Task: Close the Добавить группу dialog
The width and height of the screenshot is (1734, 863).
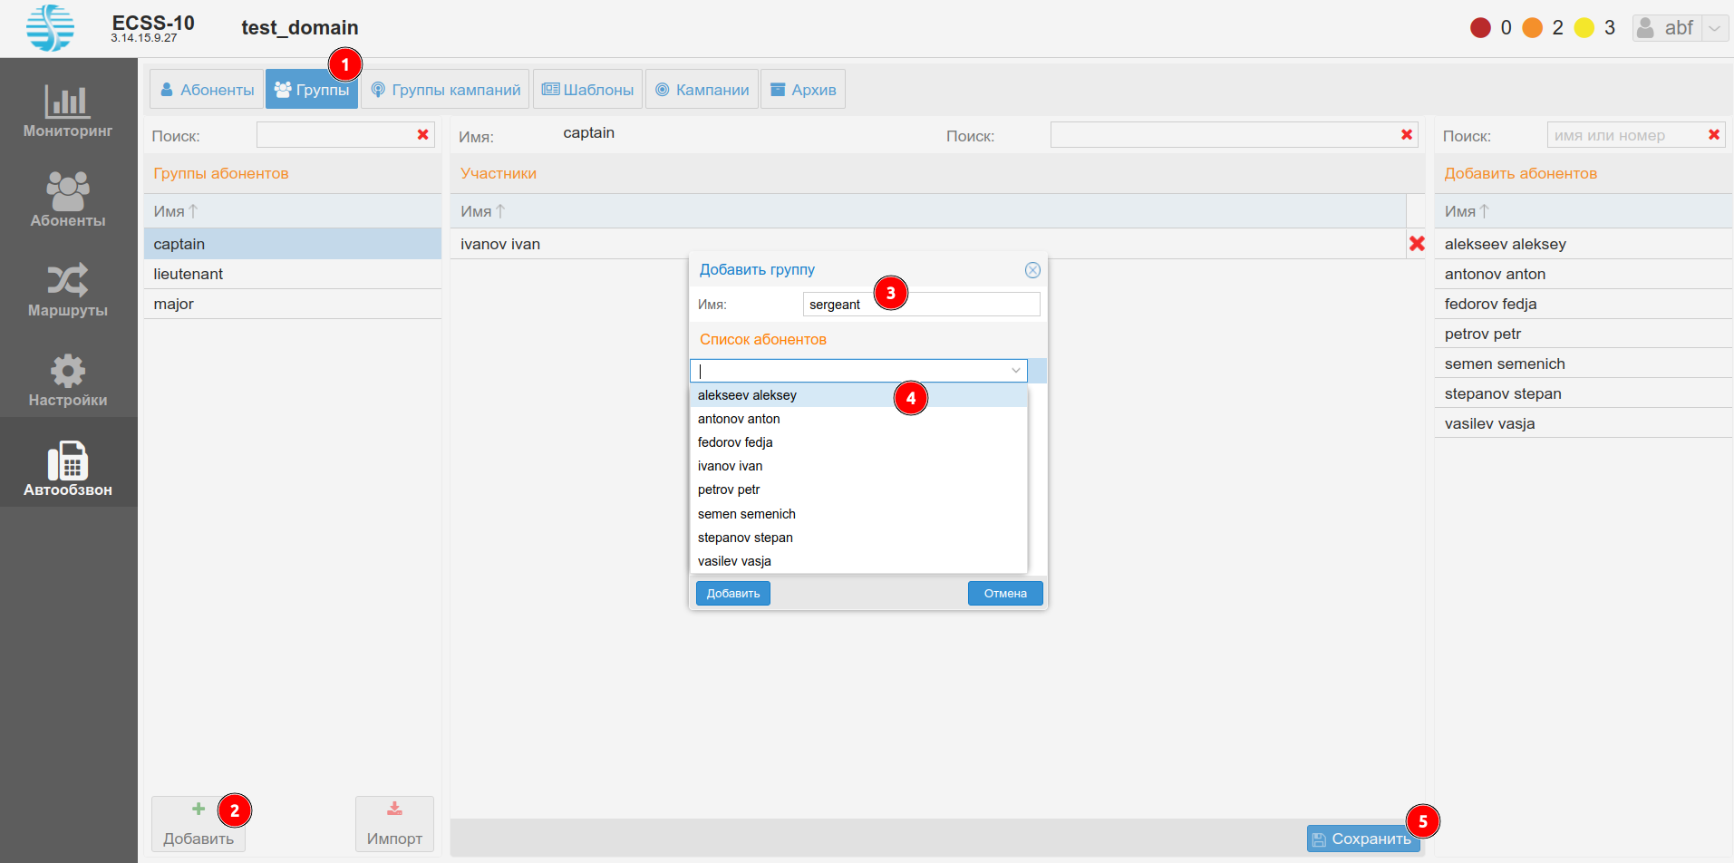Action: pos(1032,270)
